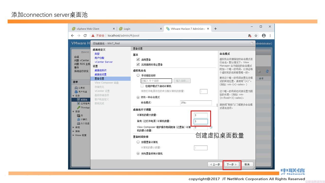Close the vSphere Web Client tab
Screen dimensions: 325x183
(x=114, y=29)
